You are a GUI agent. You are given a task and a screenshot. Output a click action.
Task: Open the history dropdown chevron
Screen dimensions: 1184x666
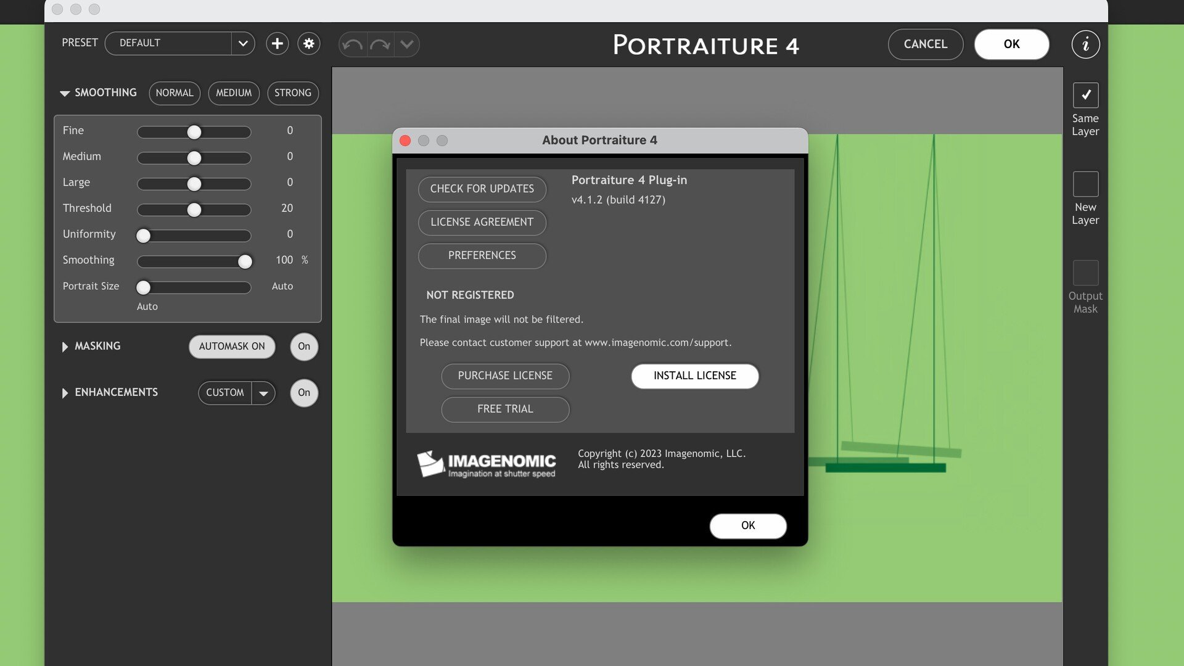tap(407, 44)
